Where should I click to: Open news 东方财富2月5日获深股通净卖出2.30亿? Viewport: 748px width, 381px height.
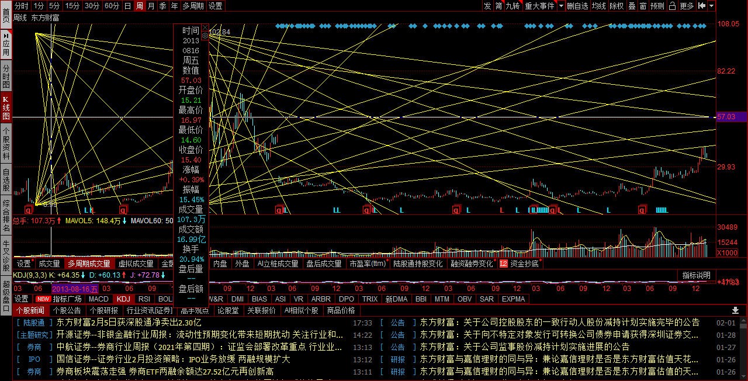(x=129, y=322)
